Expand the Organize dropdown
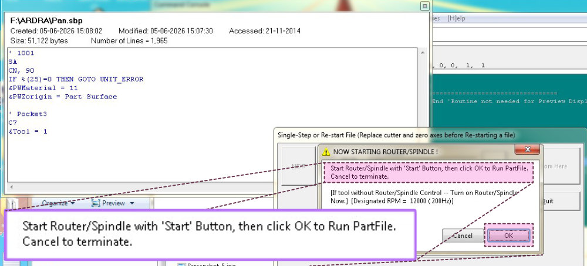 click(58, 203)
